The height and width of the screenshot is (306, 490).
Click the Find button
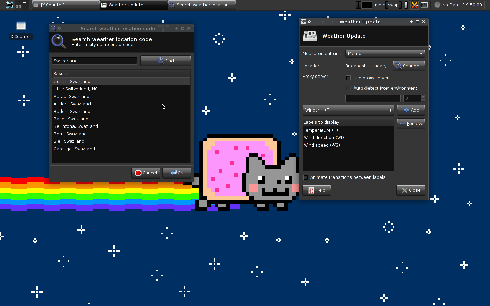(x=165, y=61)
